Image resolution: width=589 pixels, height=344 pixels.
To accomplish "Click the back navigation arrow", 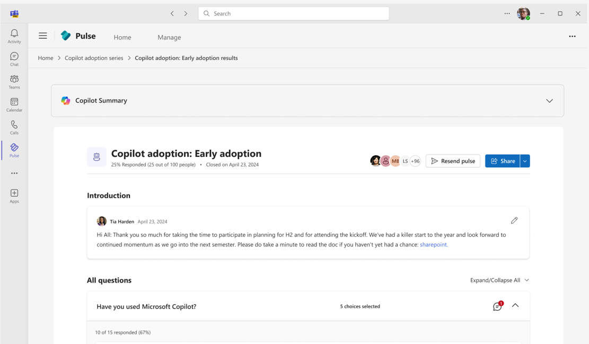I will coord(172,13).
